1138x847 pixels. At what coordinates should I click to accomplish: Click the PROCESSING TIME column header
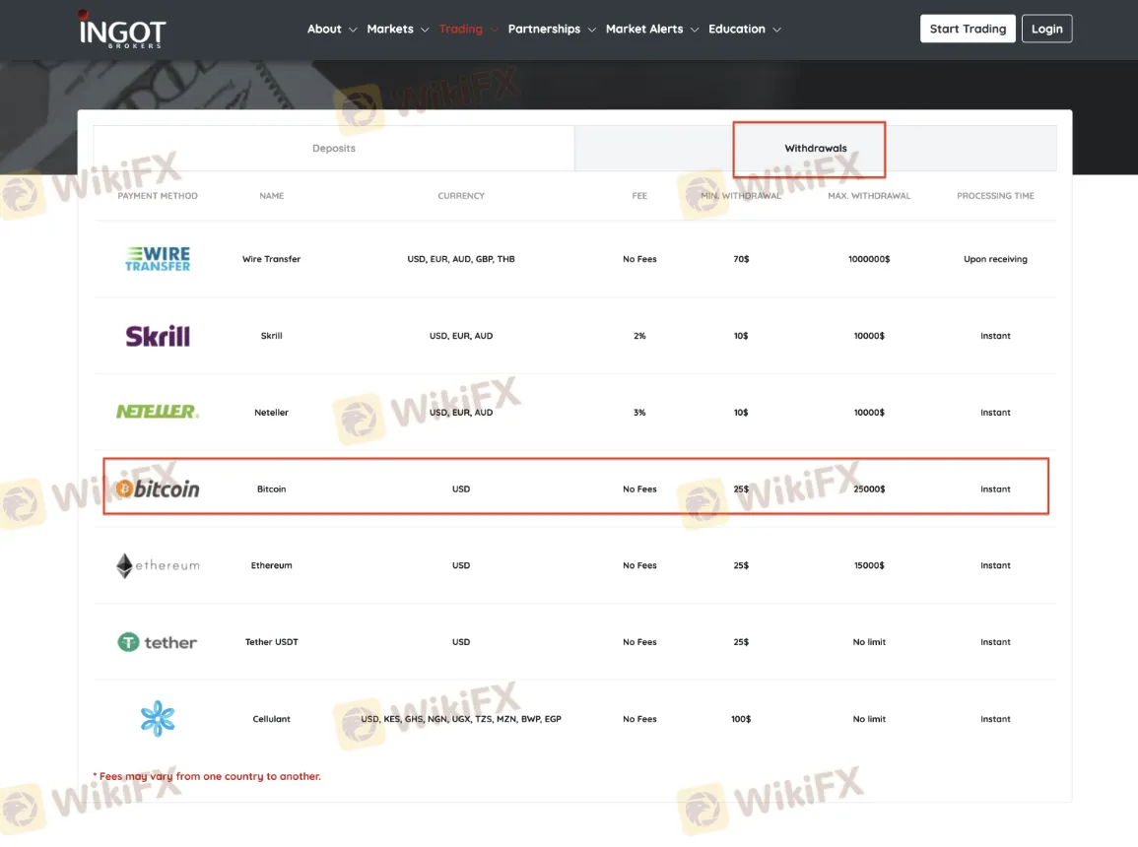click(x=995, y=196)
